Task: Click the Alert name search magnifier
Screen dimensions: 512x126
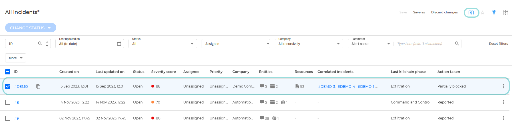Action: pyautogui.click(x=457, y=43)
